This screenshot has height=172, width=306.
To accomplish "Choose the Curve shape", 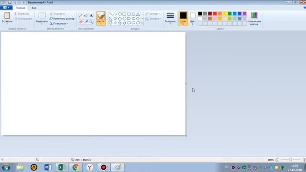I will [115, 14].
